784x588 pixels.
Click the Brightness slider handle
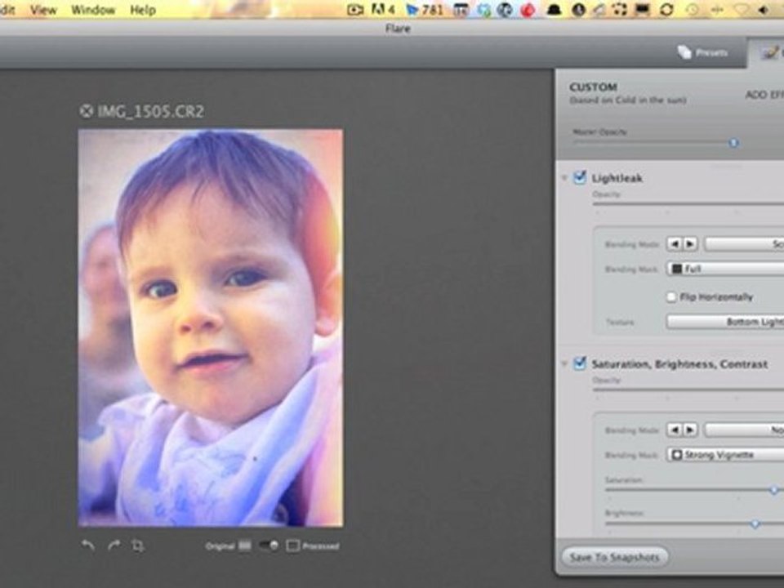(x=755, y=523)
